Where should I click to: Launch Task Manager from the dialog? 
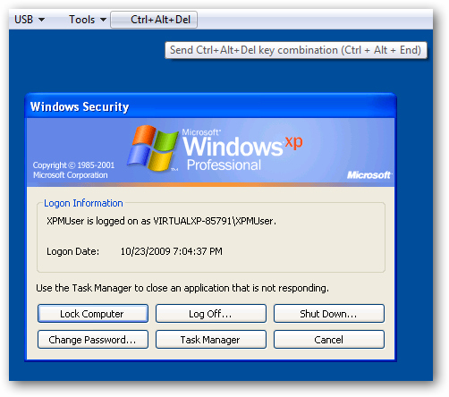[210, 340]
